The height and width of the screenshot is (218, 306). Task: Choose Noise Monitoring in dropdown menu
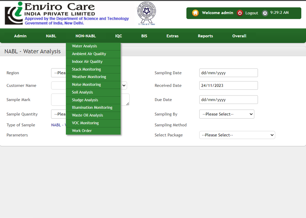pyautogui.click(x=86, y=84)
